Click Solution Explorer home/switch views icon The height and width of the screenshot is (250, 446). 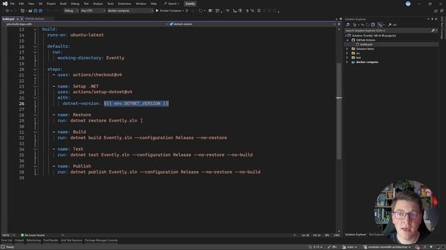click(x=348, y=25)
